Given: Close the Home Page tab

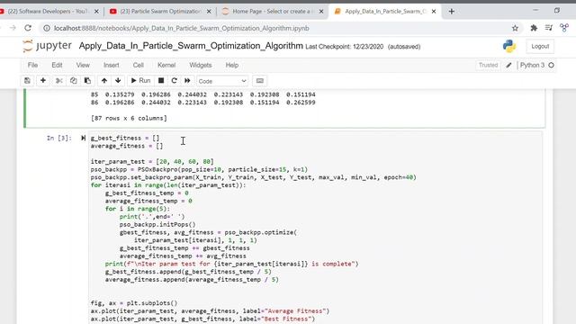Looking at the screenshot, I should pyautogui.click(x=321, y=12).
